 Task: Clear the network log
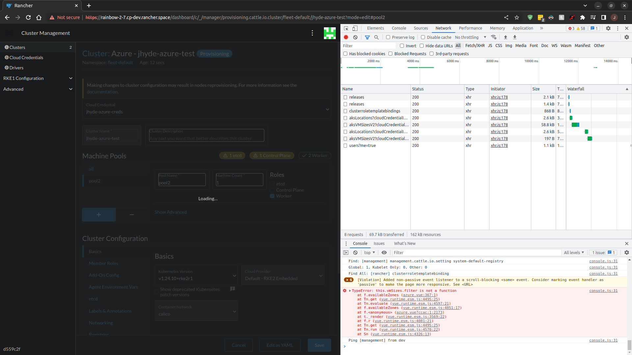click(x=355, y=37)
